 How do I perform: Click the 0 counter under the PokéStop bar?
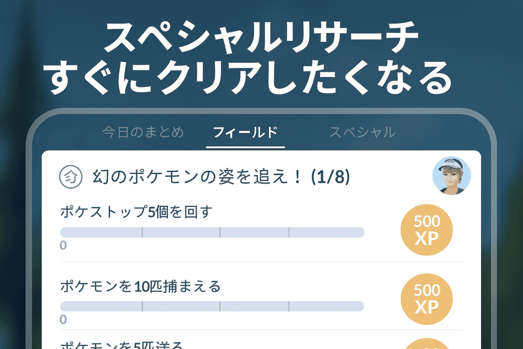[x=63, y=245]
